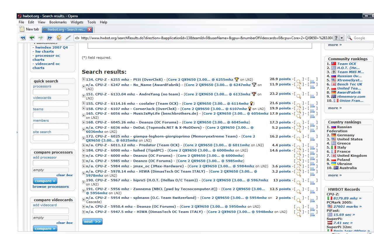
Task: Expand the 184. CPU-Z luihed result row
Action: pyautogui.click(x=84, y=150)
